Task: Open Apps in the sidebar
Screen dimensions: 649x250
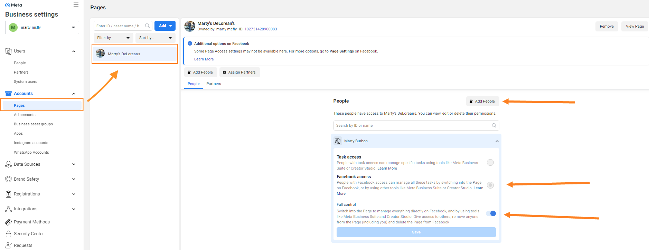Action: click(18, 133)
